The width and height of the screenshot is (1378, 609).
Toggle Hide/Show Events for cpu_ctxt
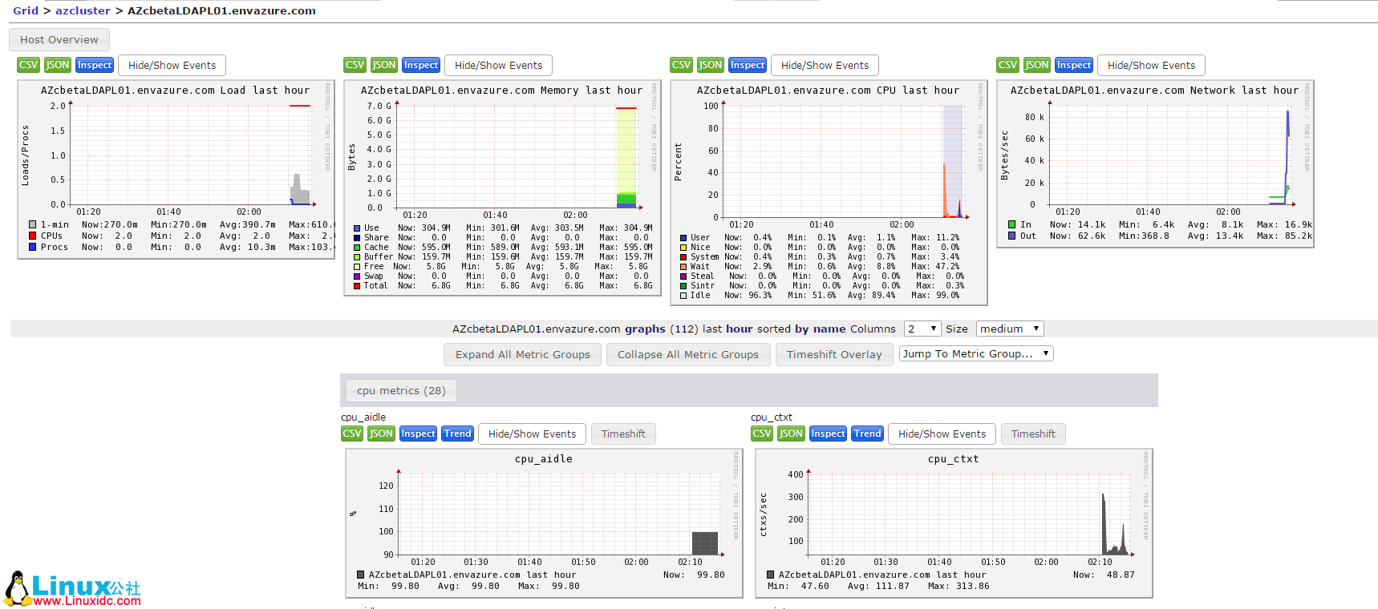[x=942, y=434]
